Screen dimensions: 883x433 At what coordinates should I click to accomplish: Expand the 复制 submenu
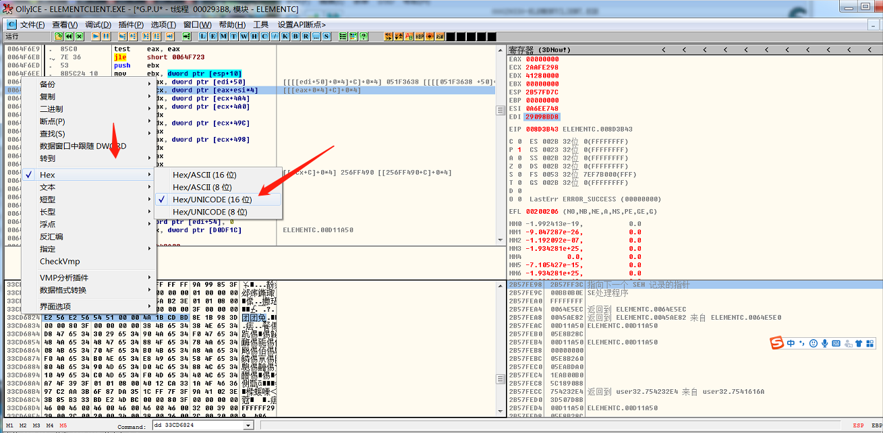point(88,96)
